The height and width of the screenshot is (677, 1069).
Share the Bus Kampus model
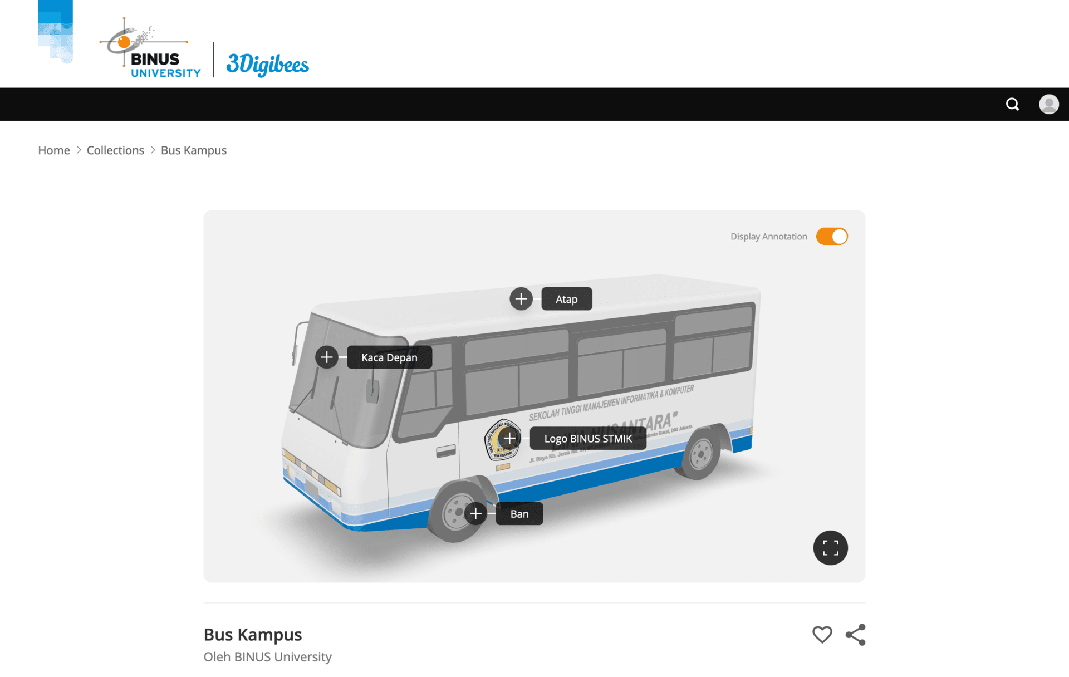pyautogui.click(x=856, y=635)
